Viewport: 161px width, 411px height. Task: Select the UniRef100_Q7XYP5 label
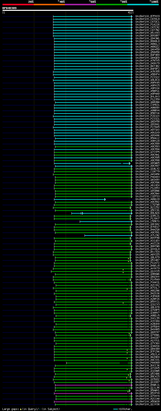tap(147, 152)
